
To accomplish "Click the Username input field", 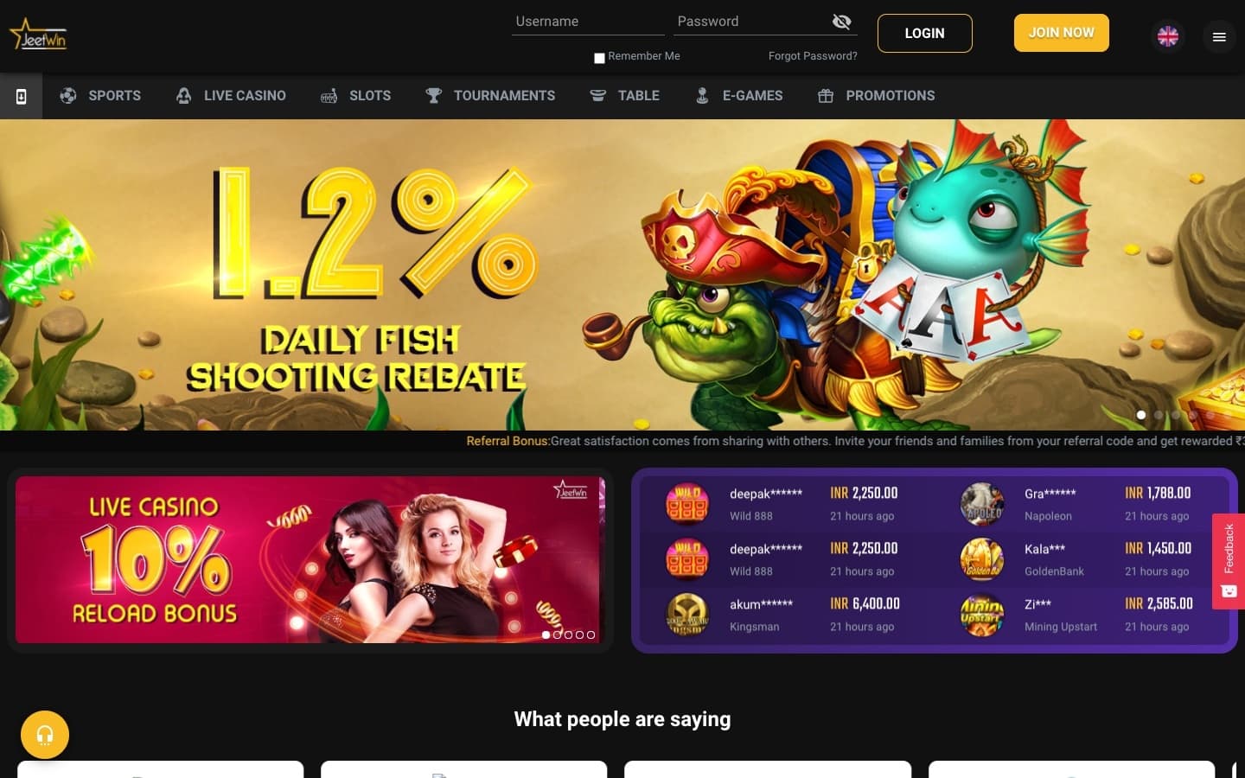I will click(x=588, y=22).
